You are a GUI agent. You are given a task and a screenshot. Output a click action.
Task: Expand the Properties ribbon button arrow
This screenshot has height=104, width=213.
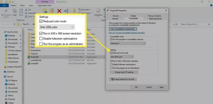(x=98, y=17)
